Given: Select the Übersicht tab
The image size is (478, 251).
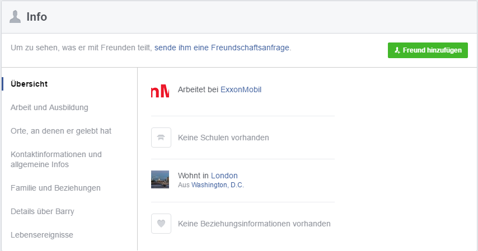Looking at the screenshot, I should (x=29, y=84).
